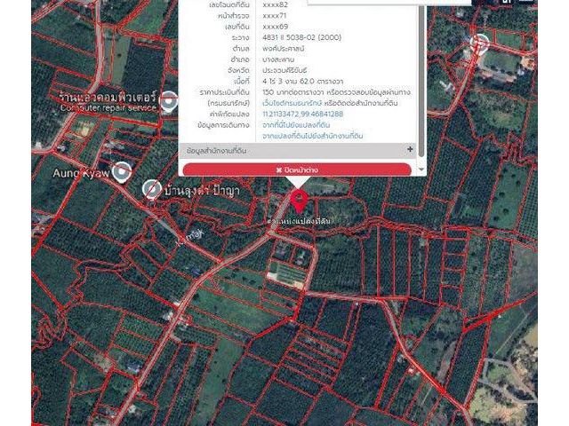Click the บ้านลุงดำ ป้าญา place marker icon
Screen dimensions: 569x426
pyautogui.click(x=151, y=189)
